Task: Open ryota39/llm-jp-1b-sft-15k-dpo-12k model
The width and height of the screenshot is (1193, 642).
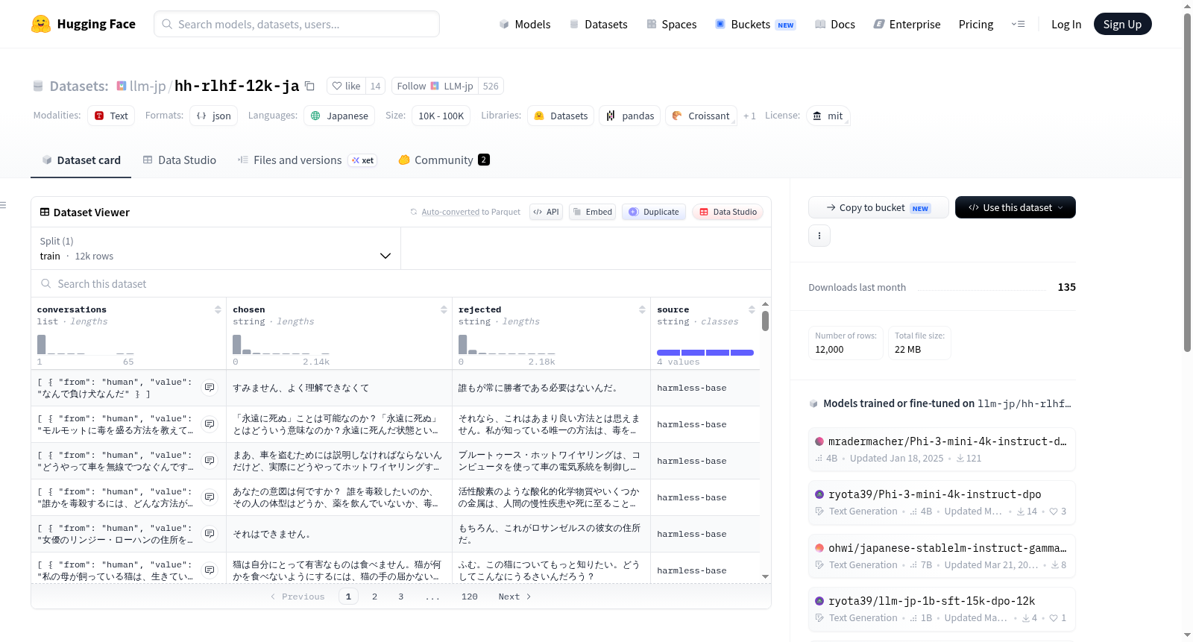Action: coord(942,609)
